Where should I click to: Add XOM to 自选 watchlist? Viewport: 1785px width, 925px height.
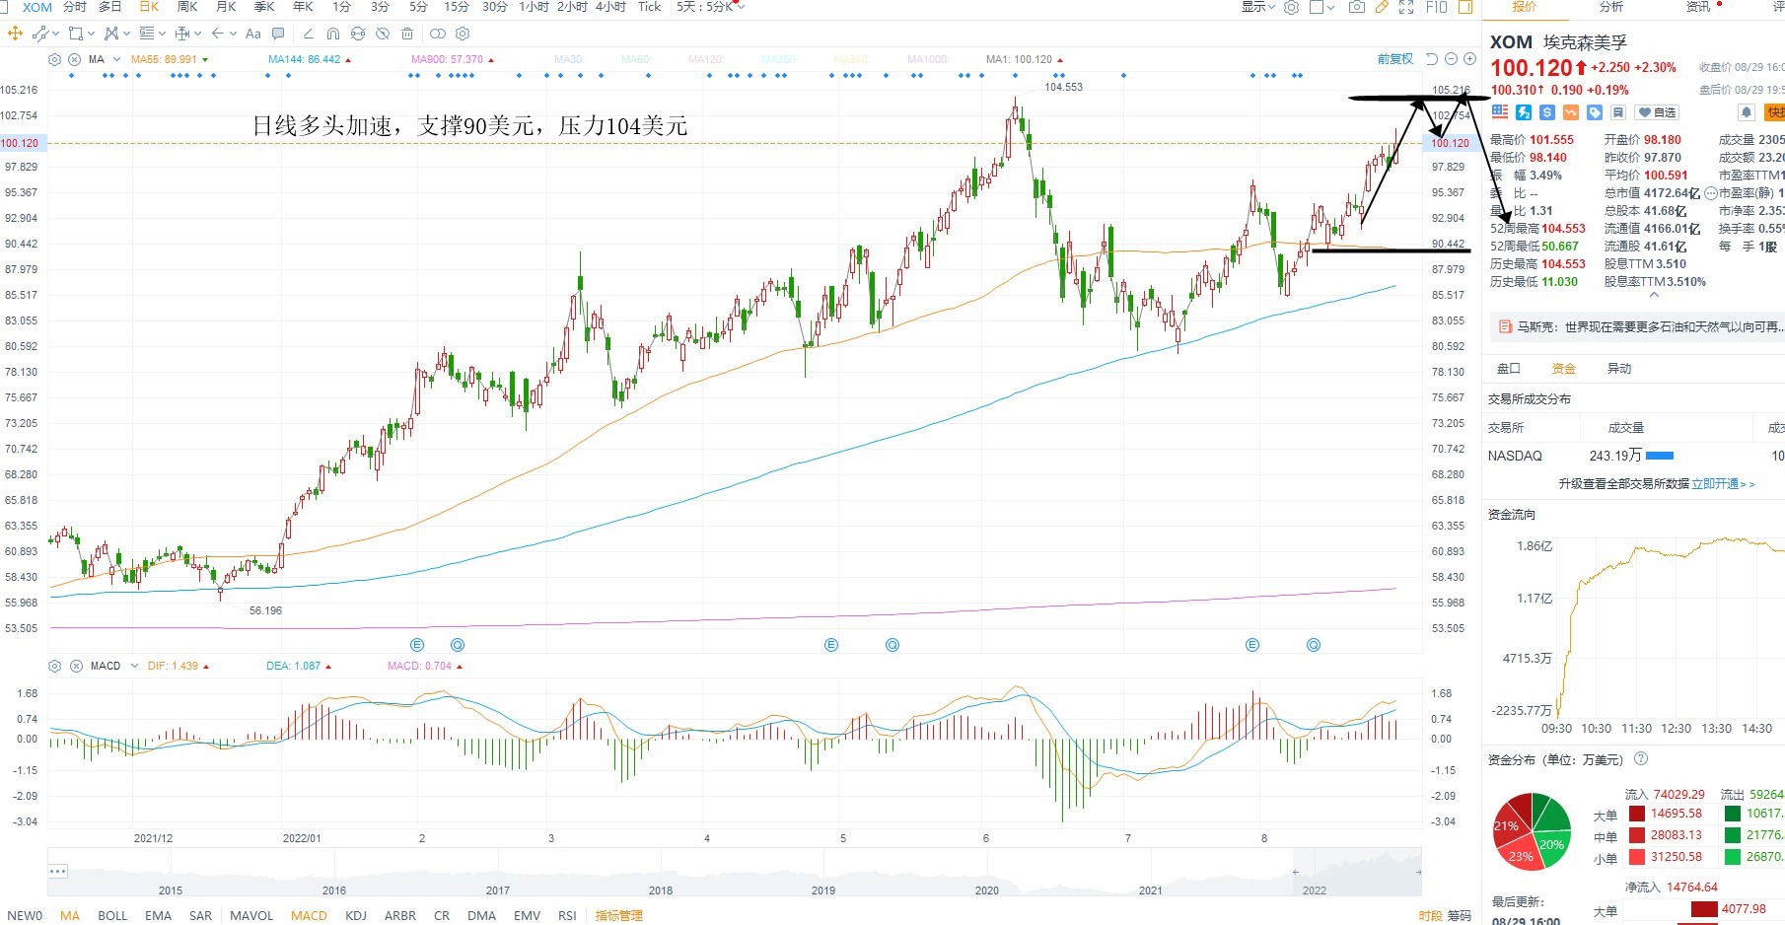pyautogui.click(x=1657, y=112)
